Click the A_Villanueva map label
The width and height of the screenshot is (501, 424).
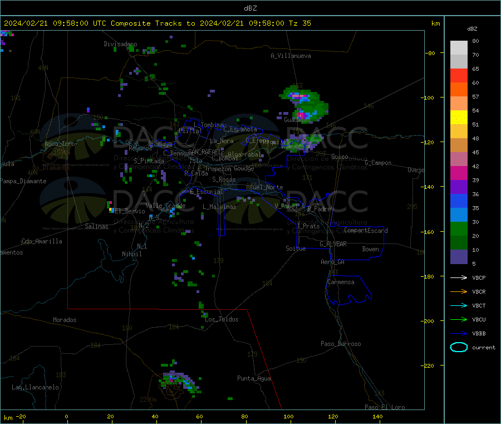click(x=291, y=56)
